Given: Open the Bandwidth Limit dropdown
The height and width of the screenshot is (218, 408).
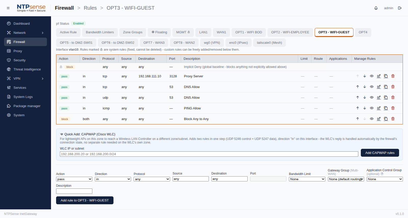Looking at the screenshot, I should coord(307,179).
